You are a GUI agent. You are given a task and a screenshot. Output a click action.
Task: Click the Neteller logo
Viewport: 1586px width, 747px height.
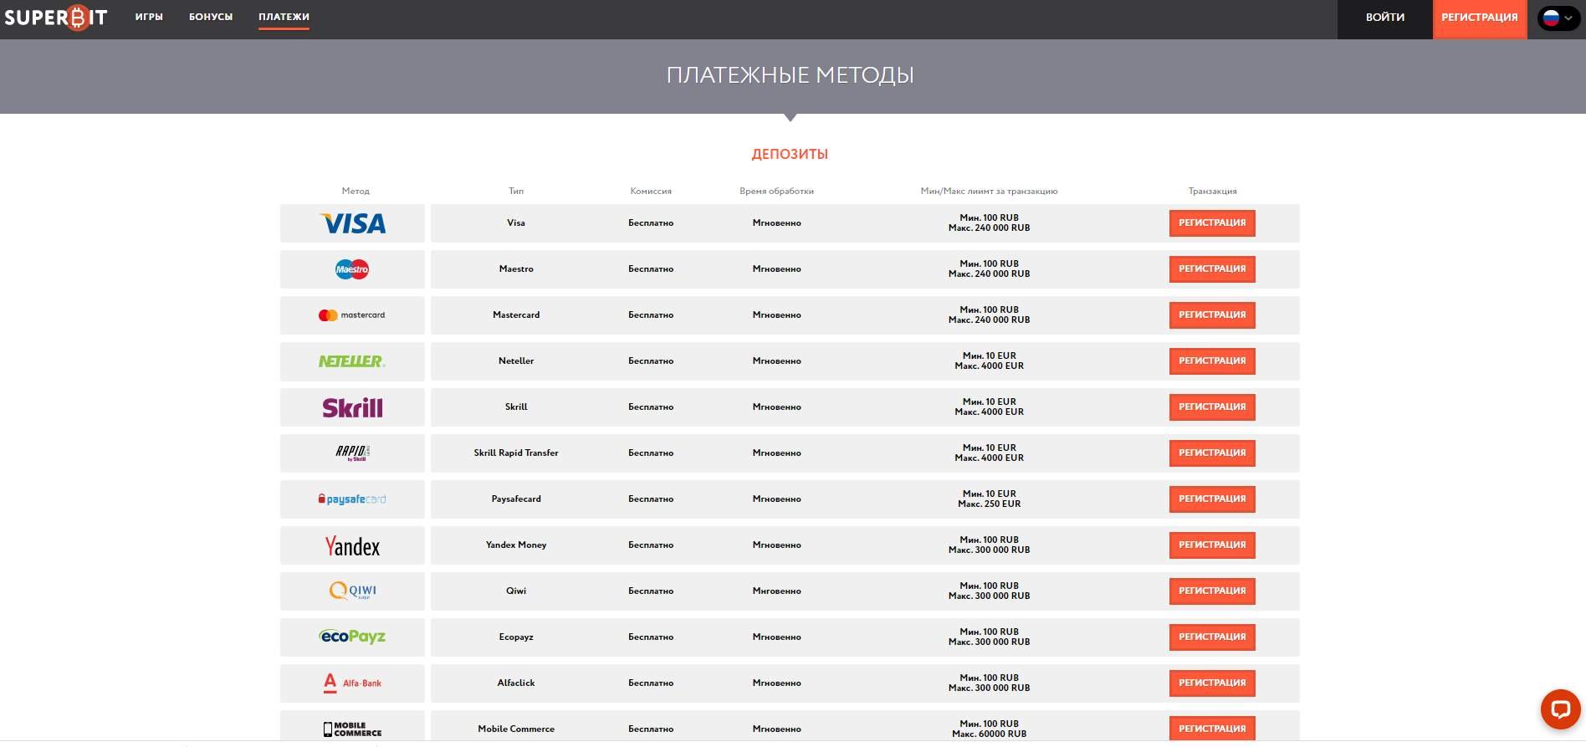[352, 361]
